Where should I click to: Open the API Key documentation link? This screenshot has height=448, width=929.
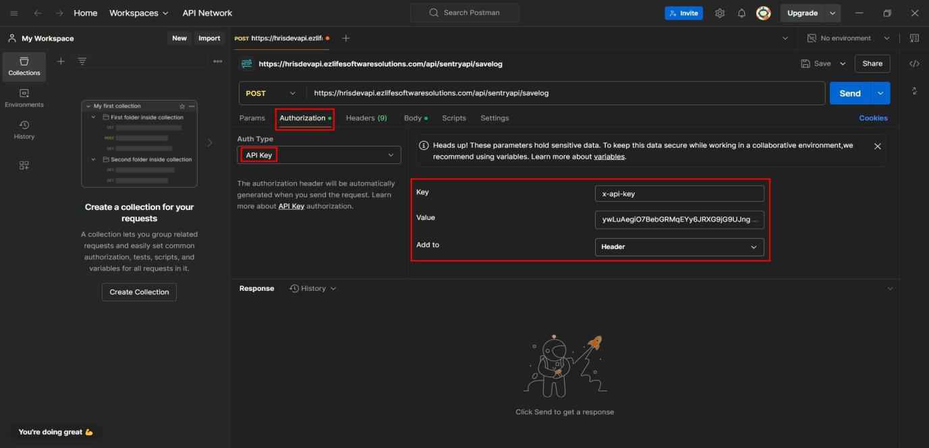click(x=291, y=206)
